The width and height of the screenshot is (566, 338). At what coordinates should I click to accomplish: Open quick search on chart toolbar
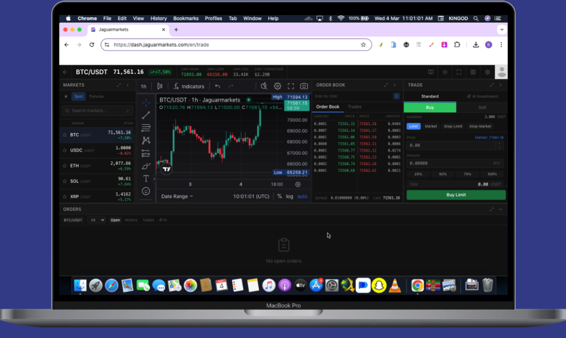(x=264, y=86)
